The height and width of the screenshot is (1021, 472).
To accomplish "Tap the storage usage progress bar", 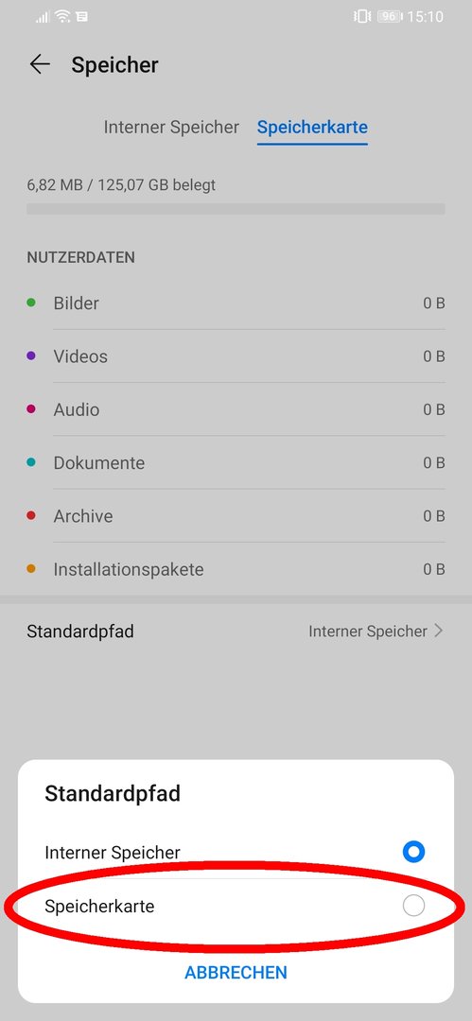I will pos(236,209).
